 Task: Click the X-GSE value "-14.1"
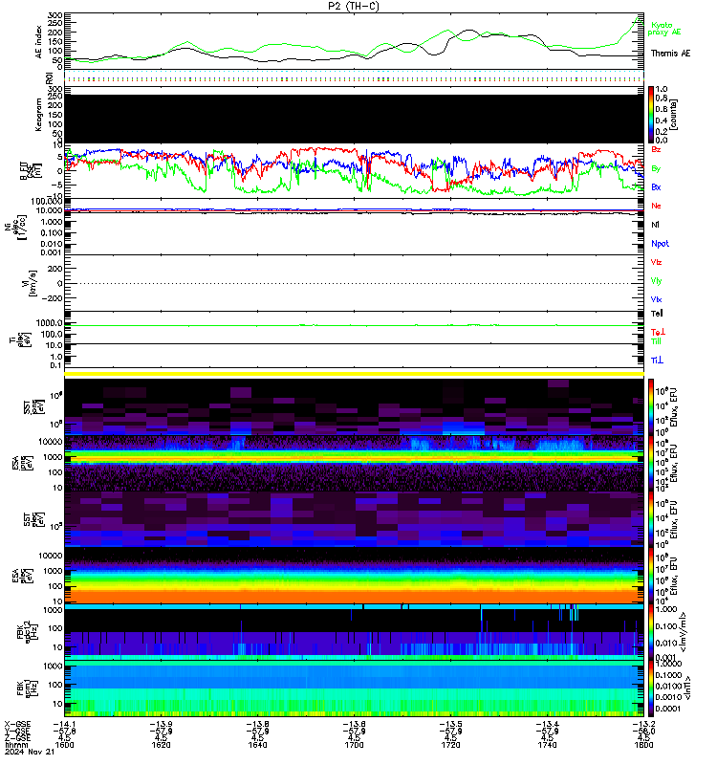[x=64, y=724]
